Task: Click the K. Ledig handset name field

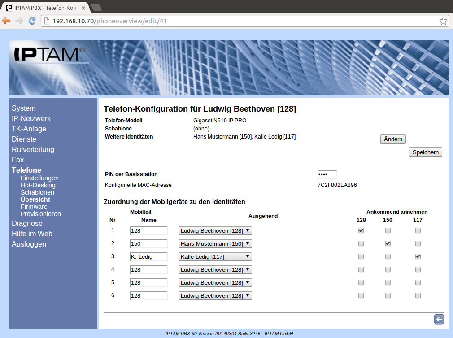Action: click(x=148, y=257)
